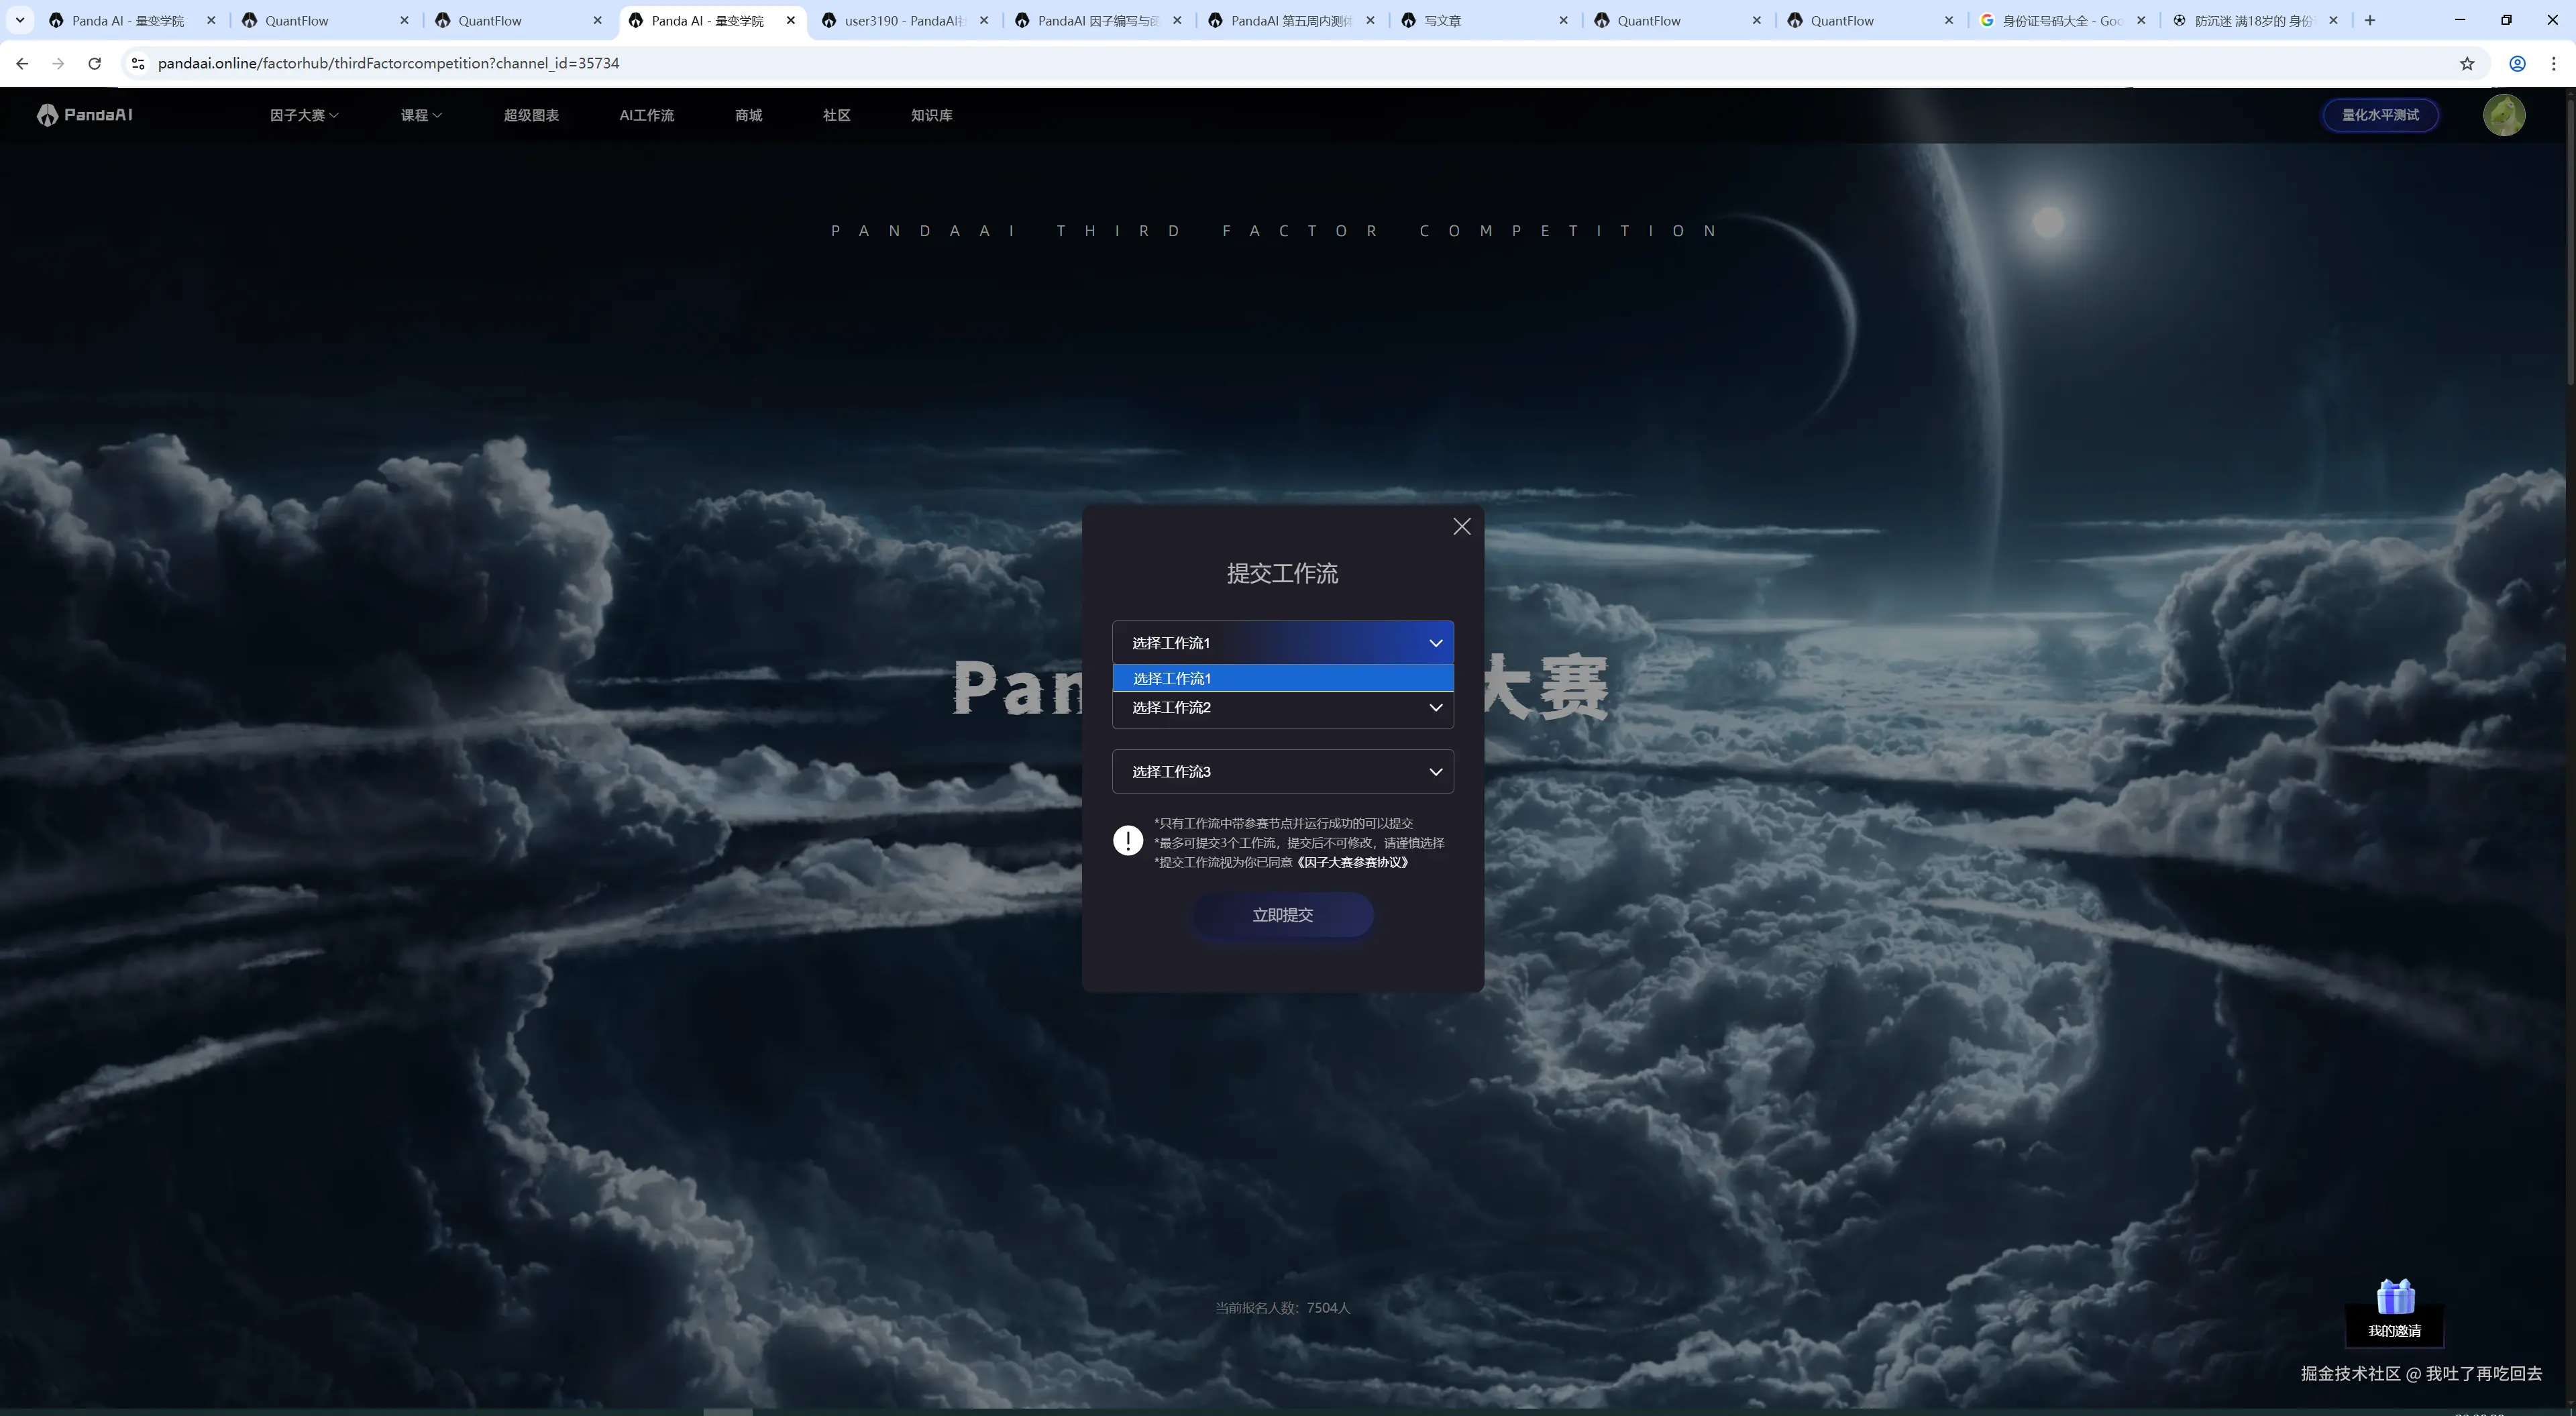Bookmark this page with star icon

click(x=2467, y=63)
